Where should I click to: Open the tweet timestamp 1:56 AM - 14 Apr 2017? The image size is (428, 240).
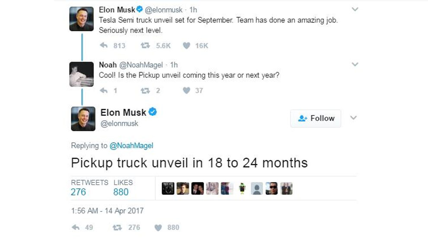[x=107, y=211]
